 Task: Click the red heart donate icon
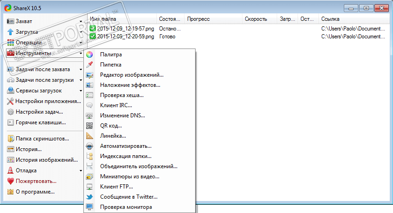(11, 181)
